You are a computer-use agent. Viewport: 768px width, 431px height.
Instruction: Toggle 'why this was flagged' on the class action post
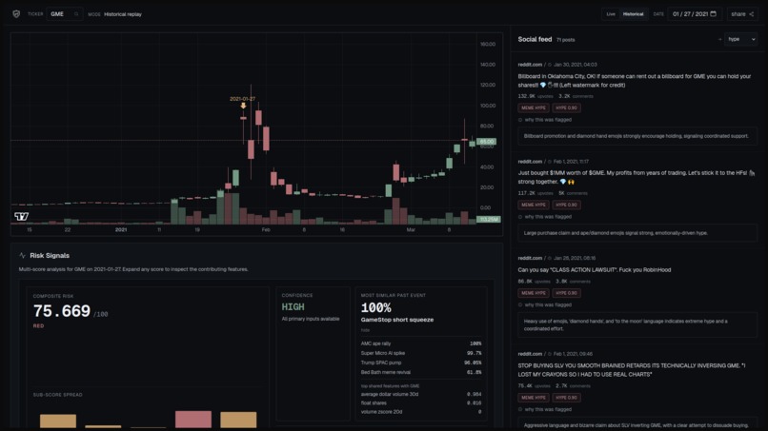pos(545,304)
